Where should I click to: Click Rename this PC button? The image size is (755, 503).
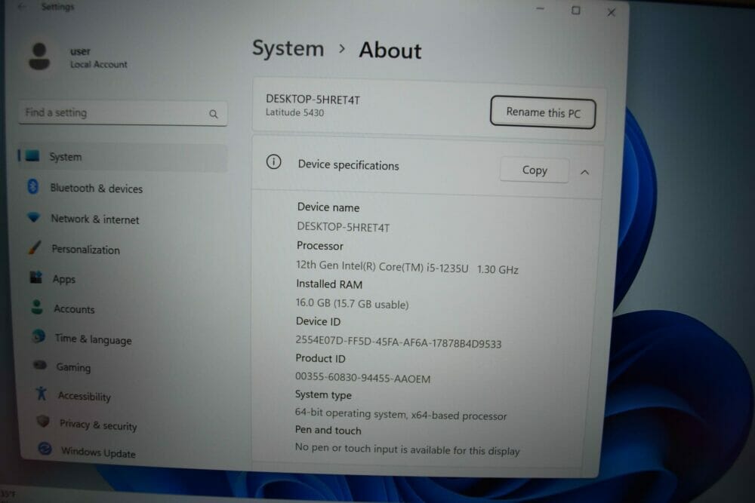(543, 112)
